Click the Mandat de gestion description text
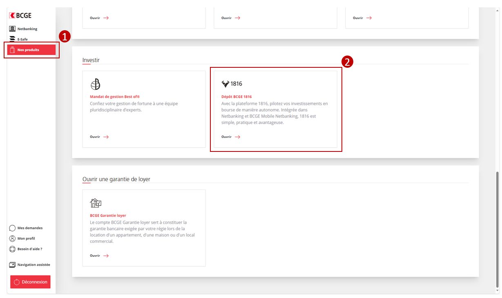This screenshot has height=298, width=502. [x=134, y=107]
